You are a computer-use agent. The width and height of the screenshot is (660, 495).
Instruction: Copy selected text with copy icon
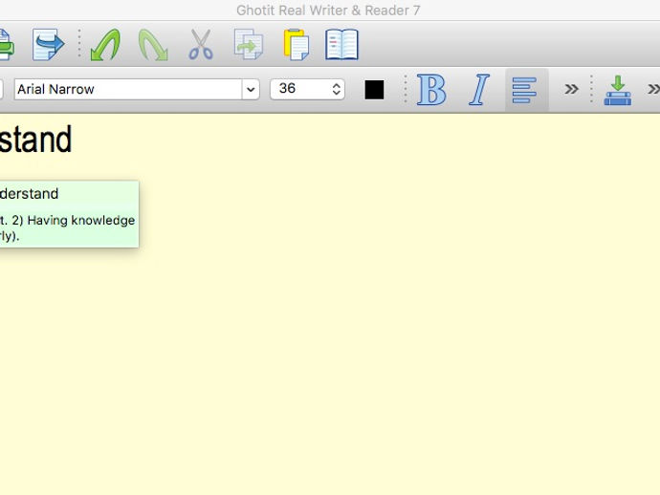tap(249, 44)
